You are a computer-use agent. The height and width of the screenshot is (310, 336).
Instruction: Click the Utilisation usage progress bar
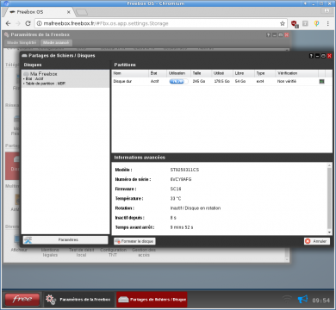pos(178,82)
